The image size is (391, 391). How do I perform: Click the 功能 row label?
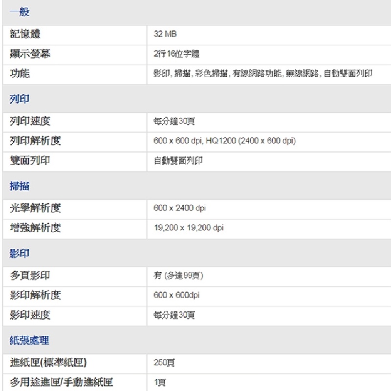pyautogui.click(x=20, y=73)
